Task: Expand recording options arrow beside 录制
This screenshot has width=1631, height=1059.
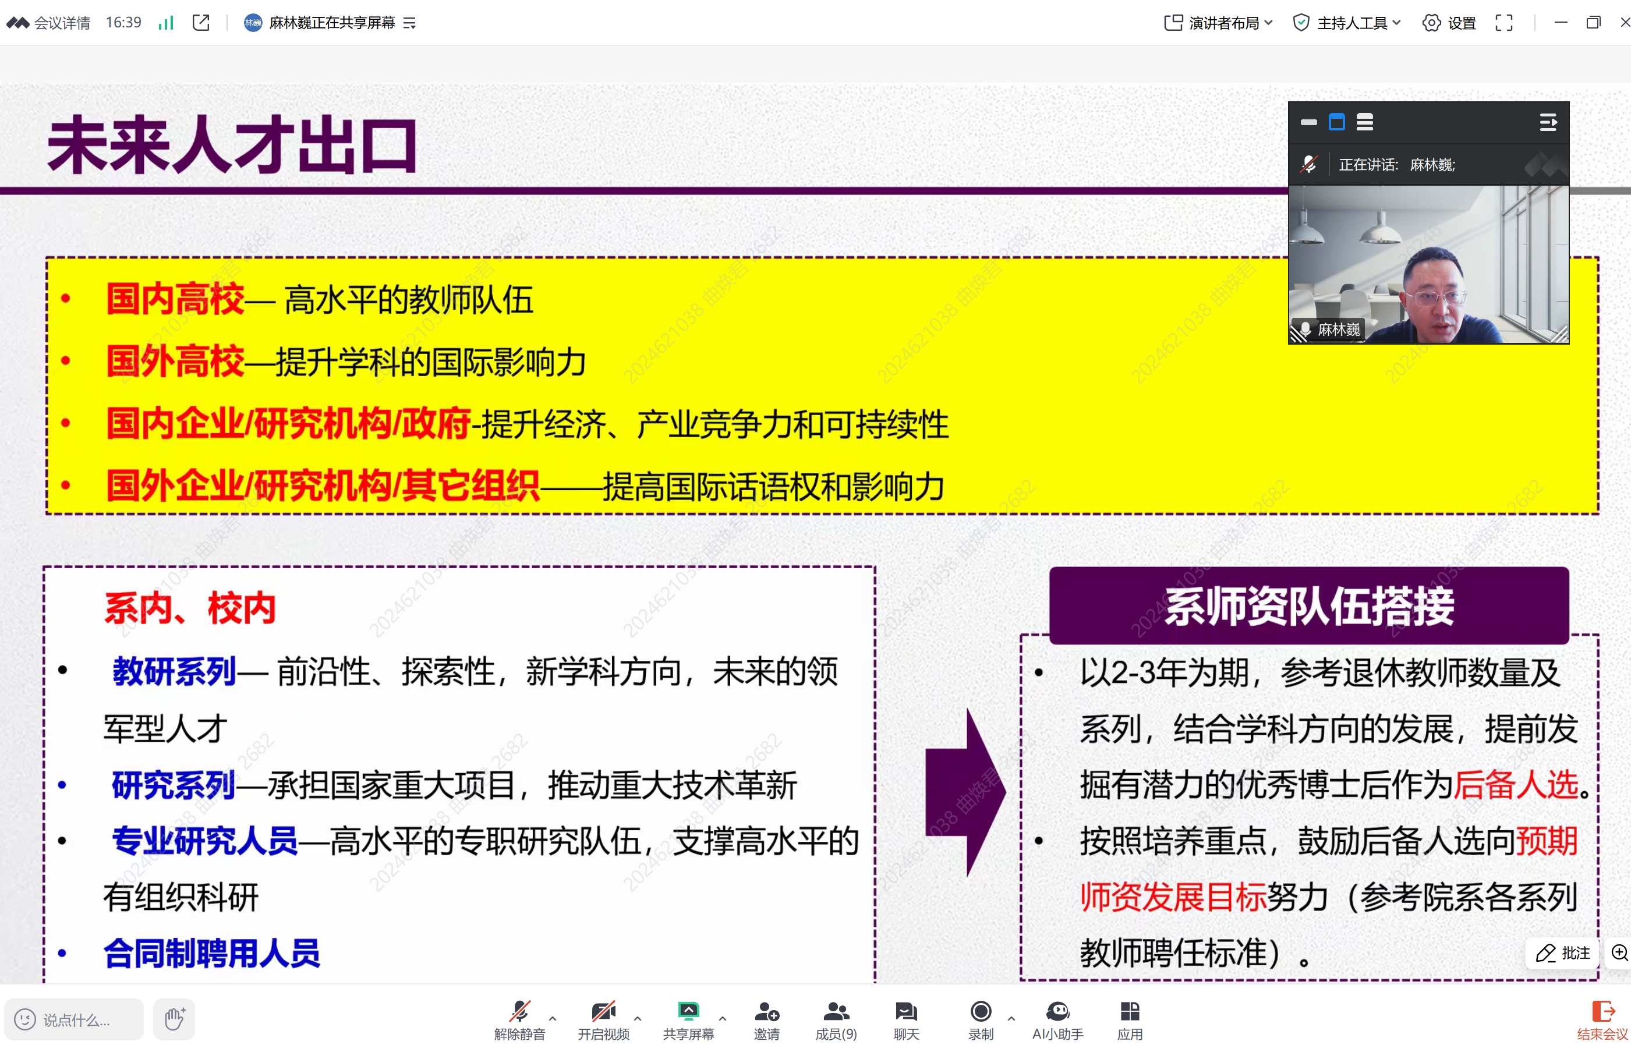Action: [1011, 1019]
